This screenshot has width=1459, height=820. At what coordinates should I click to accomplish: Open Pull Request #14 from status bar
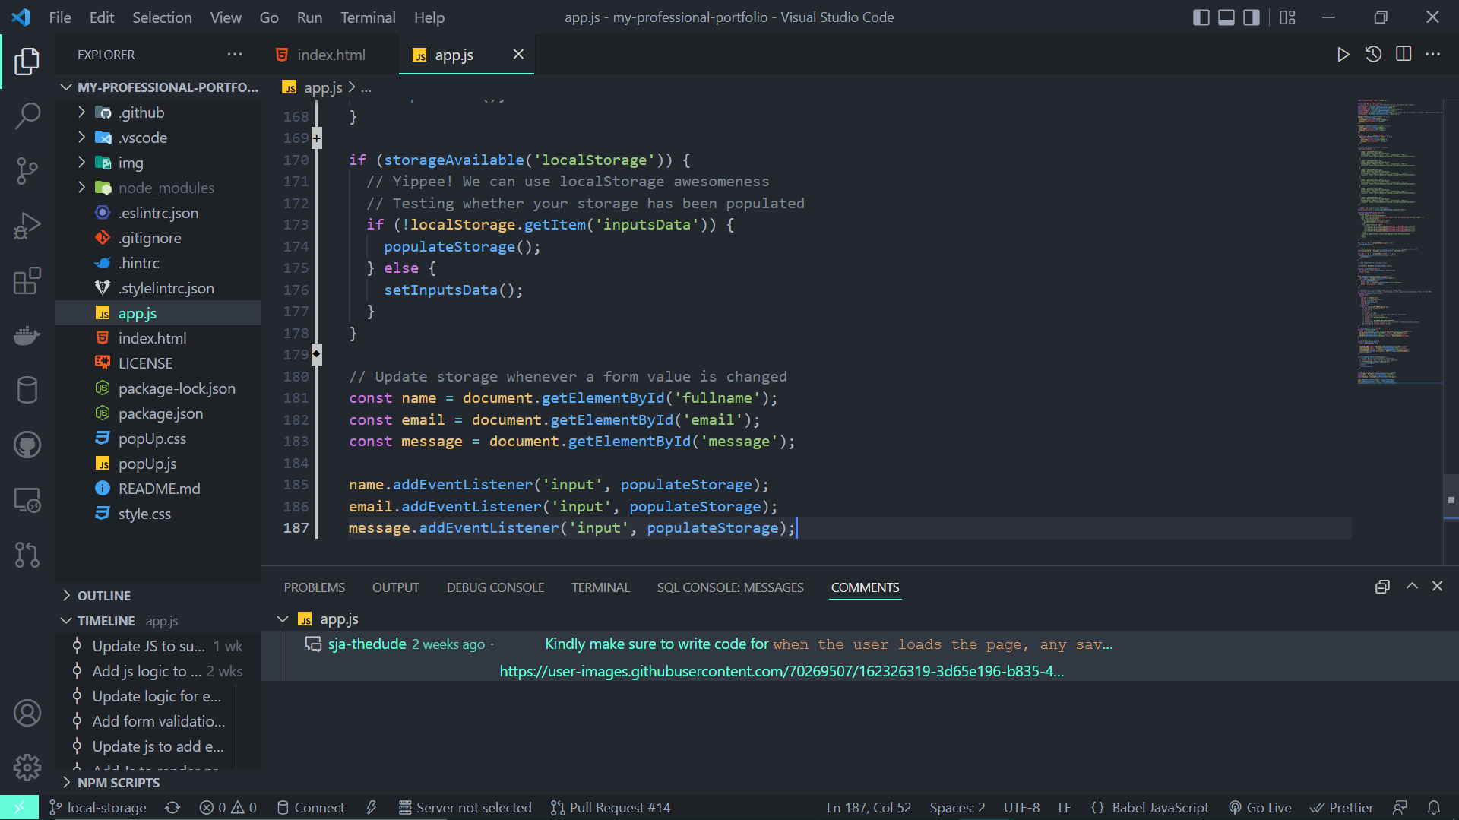(610, 807)
